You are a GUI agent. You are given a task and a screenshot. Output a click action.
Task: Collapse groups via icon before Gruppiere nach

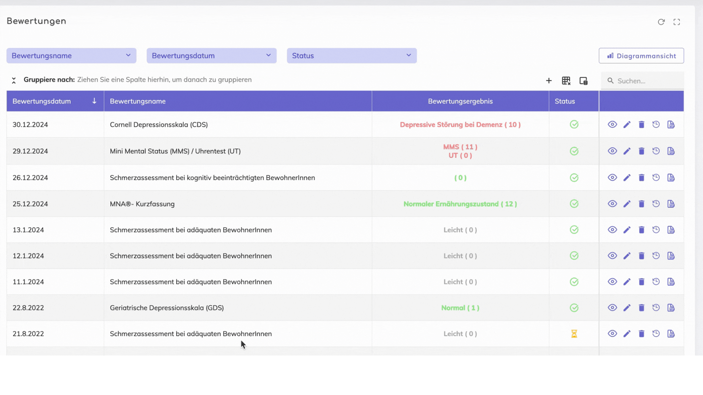[x=14, y=80]
